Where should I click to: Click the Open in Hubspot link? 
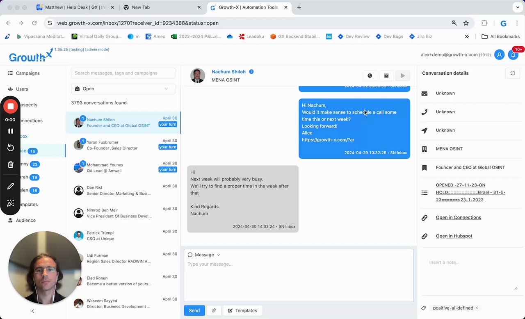click(x=454, y=236)
